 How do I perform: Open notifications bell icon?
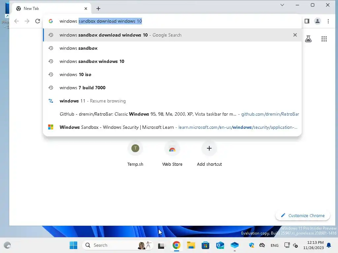[x=329, y=245]
